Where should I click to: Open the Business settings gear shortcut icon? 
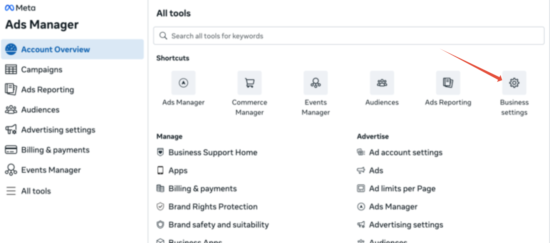(x=514, y=83)
